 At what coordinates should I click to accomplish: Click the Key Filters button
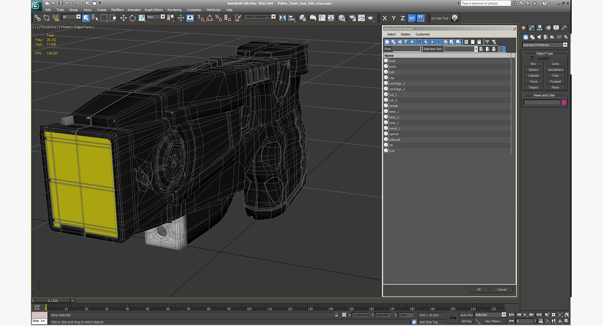494,321
